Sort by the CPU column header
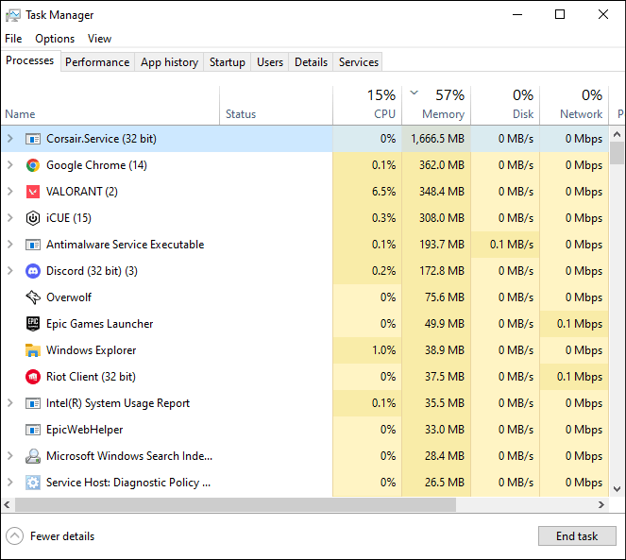 [x=367, y=106]
